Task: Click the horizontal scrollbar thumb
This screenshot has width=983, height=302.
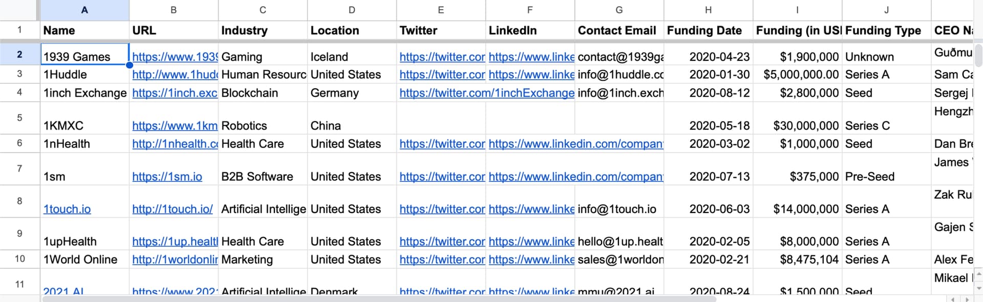Action: pos(379,299)
